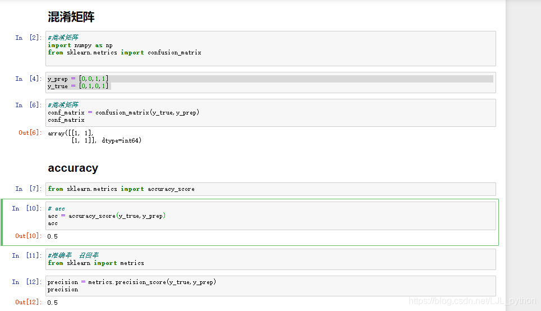This screenshot has height=311, width=541.
Task: Click the cell importing sklearn metrics
Action: tap(270, 259)
